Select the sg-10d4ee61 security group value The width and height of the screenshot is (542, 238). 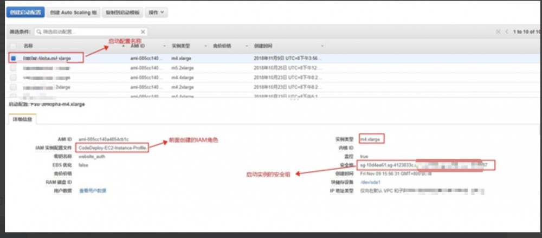372,165
